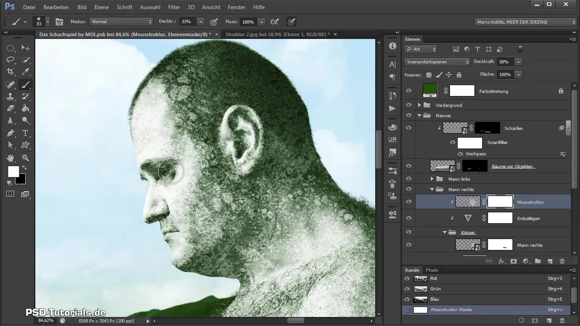
Task: Open layer styles fx menu
Action: tap(502, 261)
